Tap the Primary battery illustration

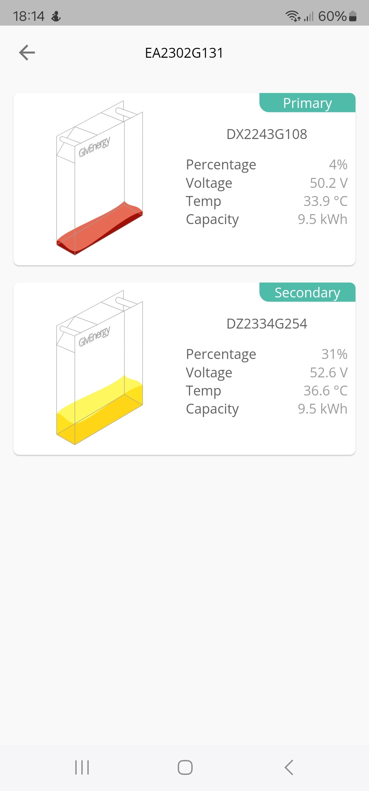[99, 178]
